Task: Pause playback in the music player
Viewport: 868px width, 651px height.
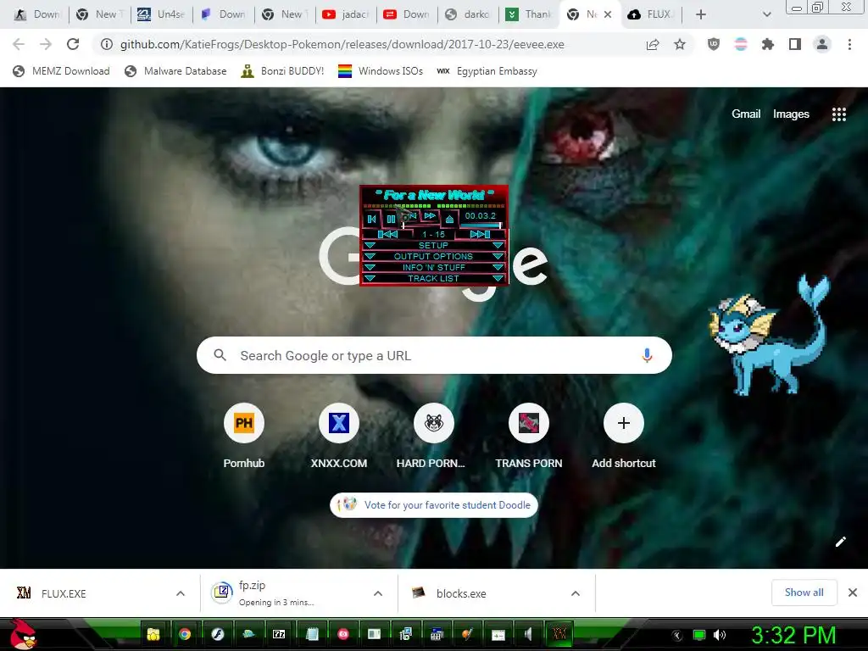Action: pos(391,220)
